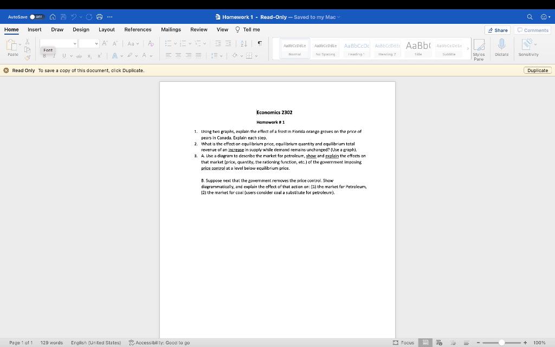Switch to the Design tab
Screen dimensions: 555x347
click(x=81, y=29)
